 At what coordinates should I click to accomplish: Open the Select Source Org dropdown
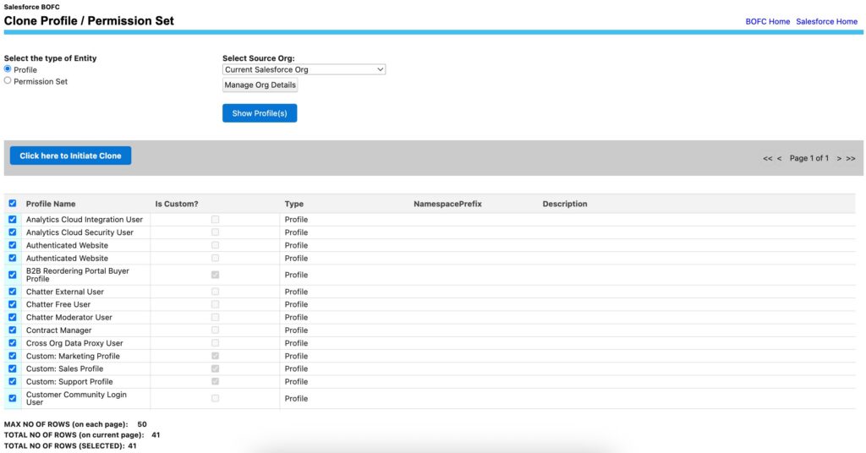[x=304, y=69]
